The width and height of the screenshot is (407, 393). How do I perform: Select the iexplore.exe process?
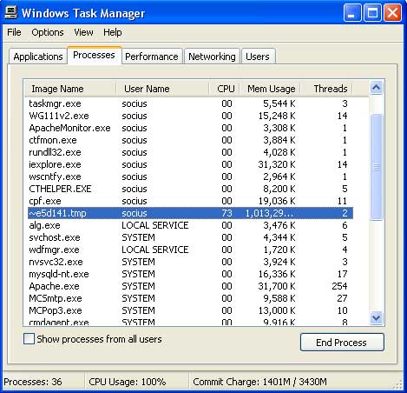click(x=190, y=164)
